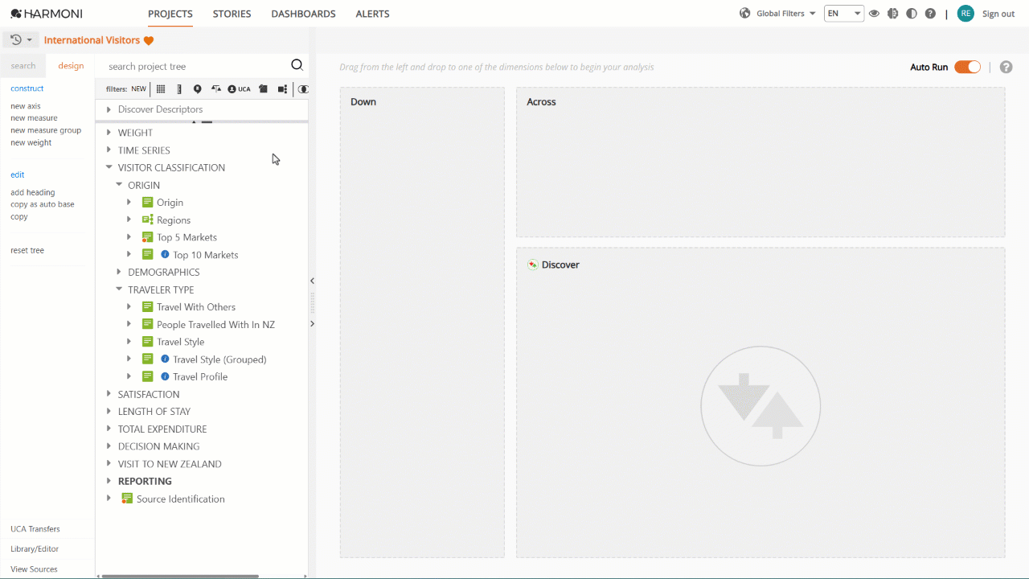Open the Global Filters dropdown
The width and height of the screenshot is (1029, 579).
(x=777, y=14)
